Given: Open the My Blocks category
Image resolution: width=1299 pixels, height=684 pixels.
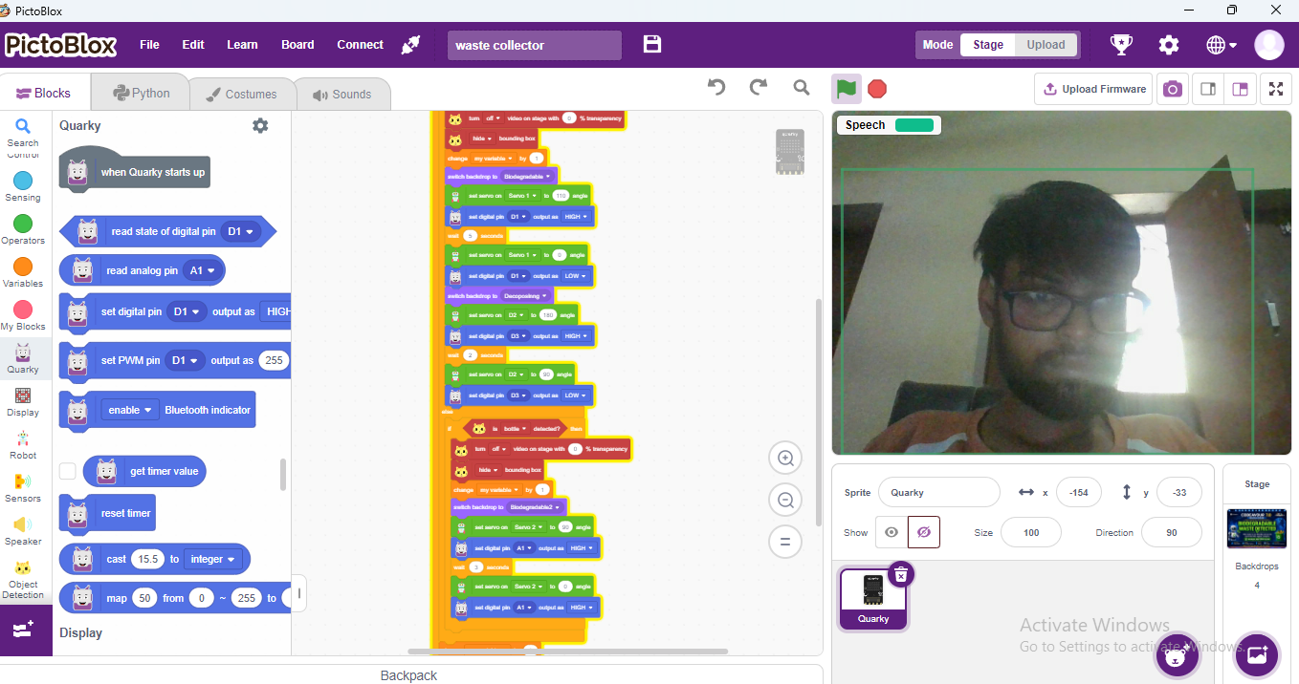Looking at the screenshot, I should tap(23, 316).
